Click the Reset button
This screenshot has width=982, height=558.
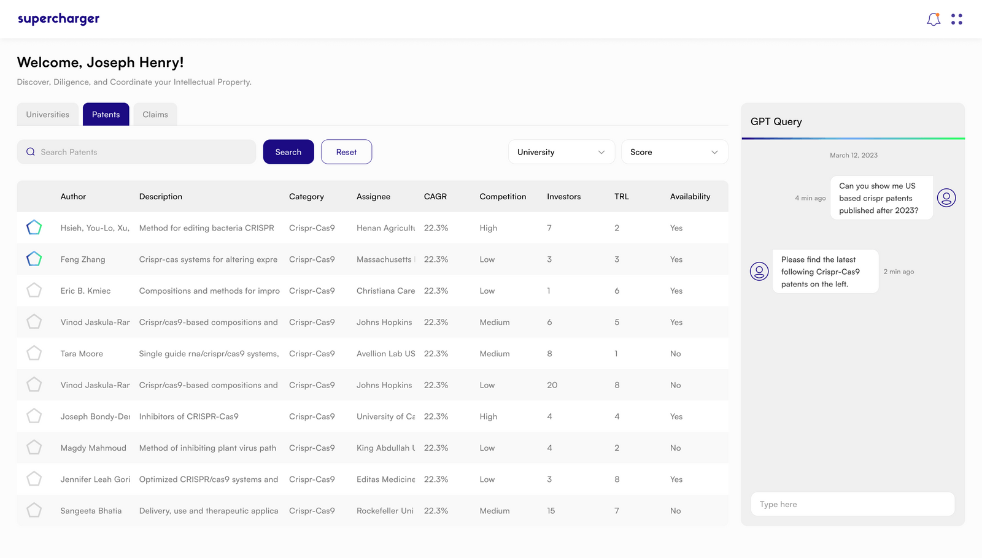pos(346,151)
